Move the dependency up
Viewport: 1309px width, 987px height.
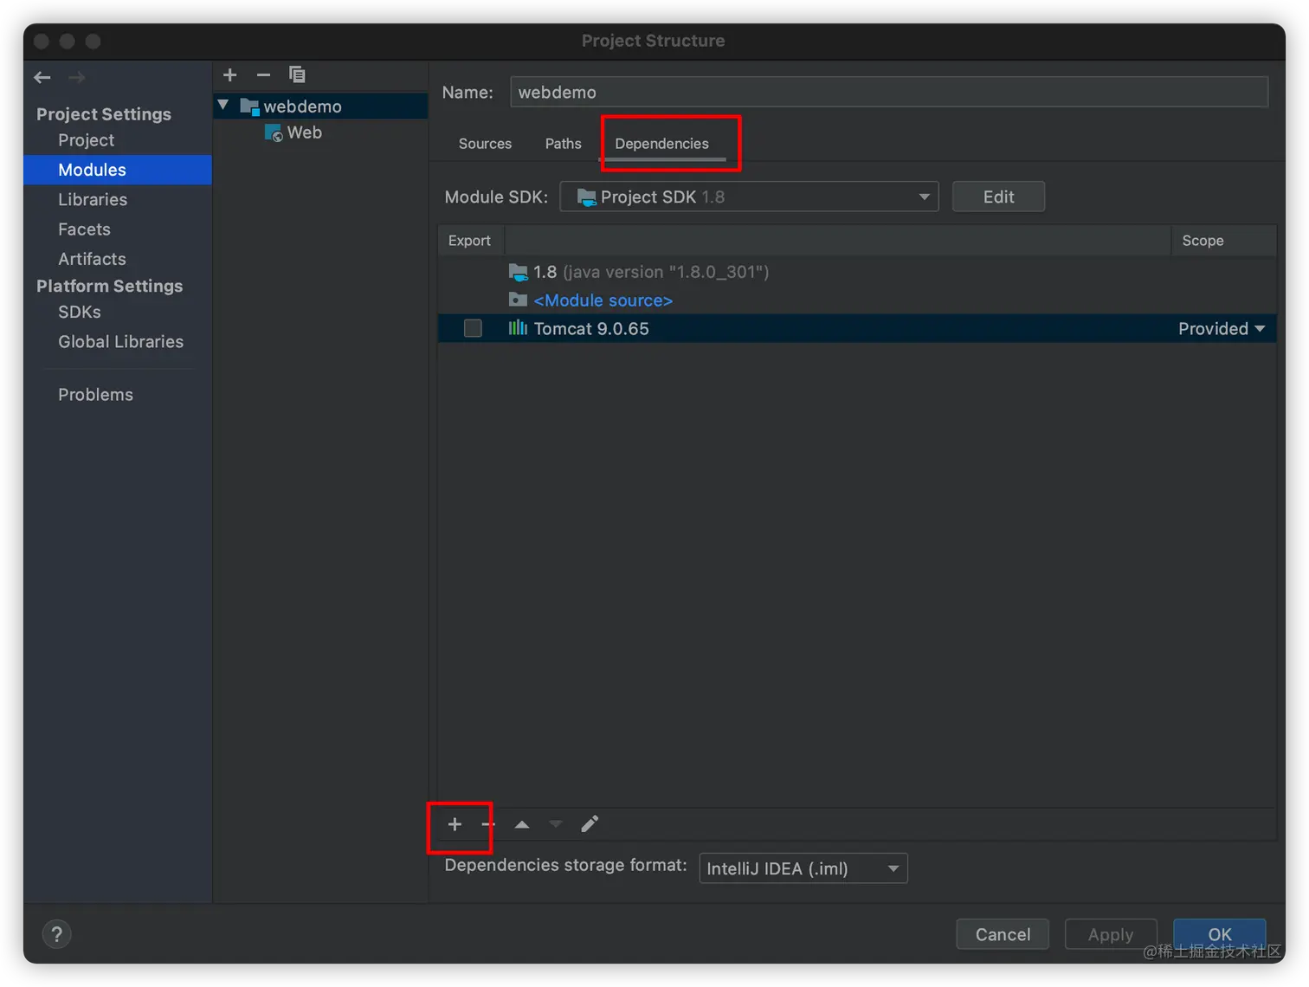click(522, 824)
